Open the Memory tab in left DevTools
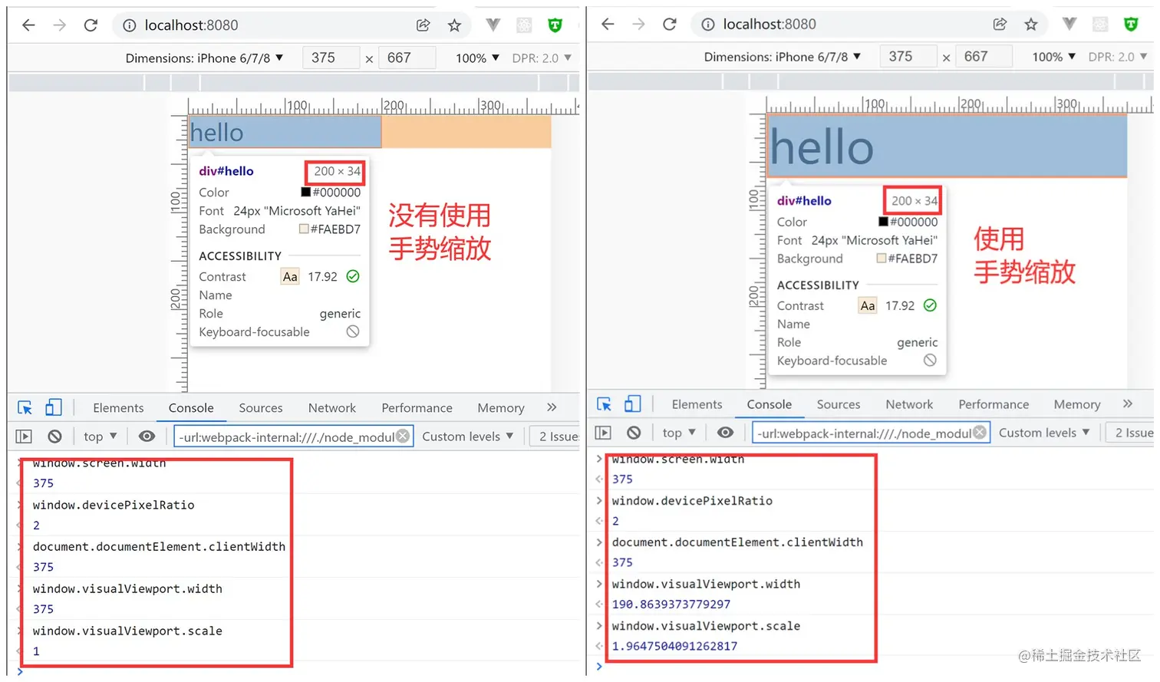 point(501,408)
